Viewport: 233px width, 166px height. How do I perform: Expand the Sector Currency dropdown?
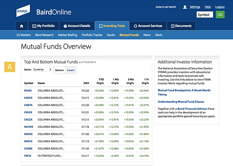[42, 70]
